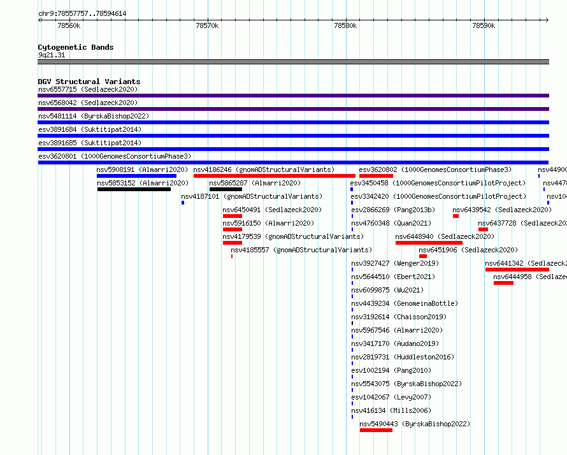Click the red bar under nsv5916150

pyautogui.click(x=232, y=229)
